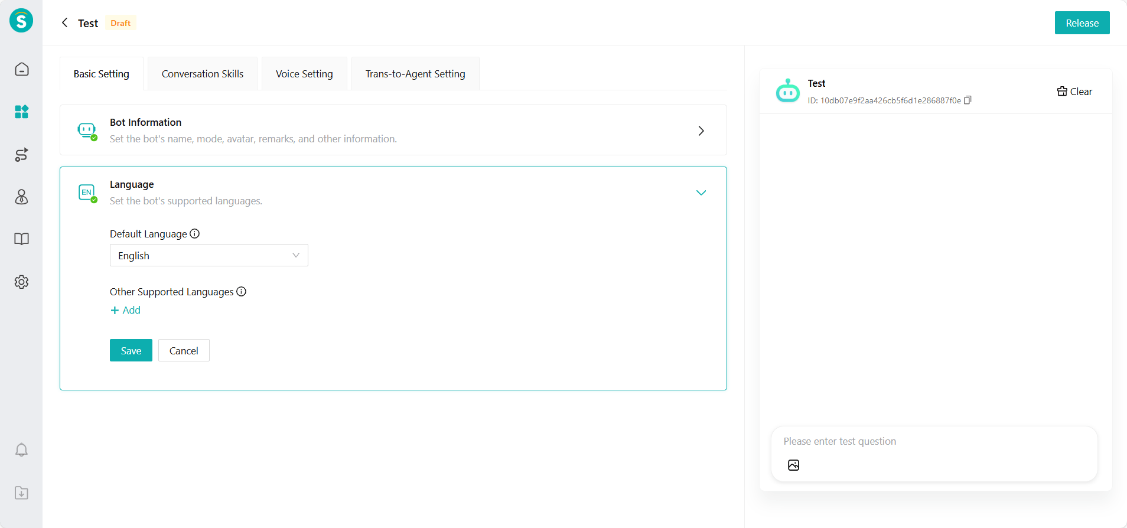Open the download inbox sidebar icon
The width and height of the screenshot is (1127, 528).
tap(22, 493)
